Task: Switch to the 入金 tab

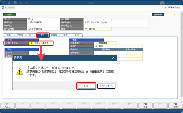Action: pyautogui.click(x=77, y=35)
